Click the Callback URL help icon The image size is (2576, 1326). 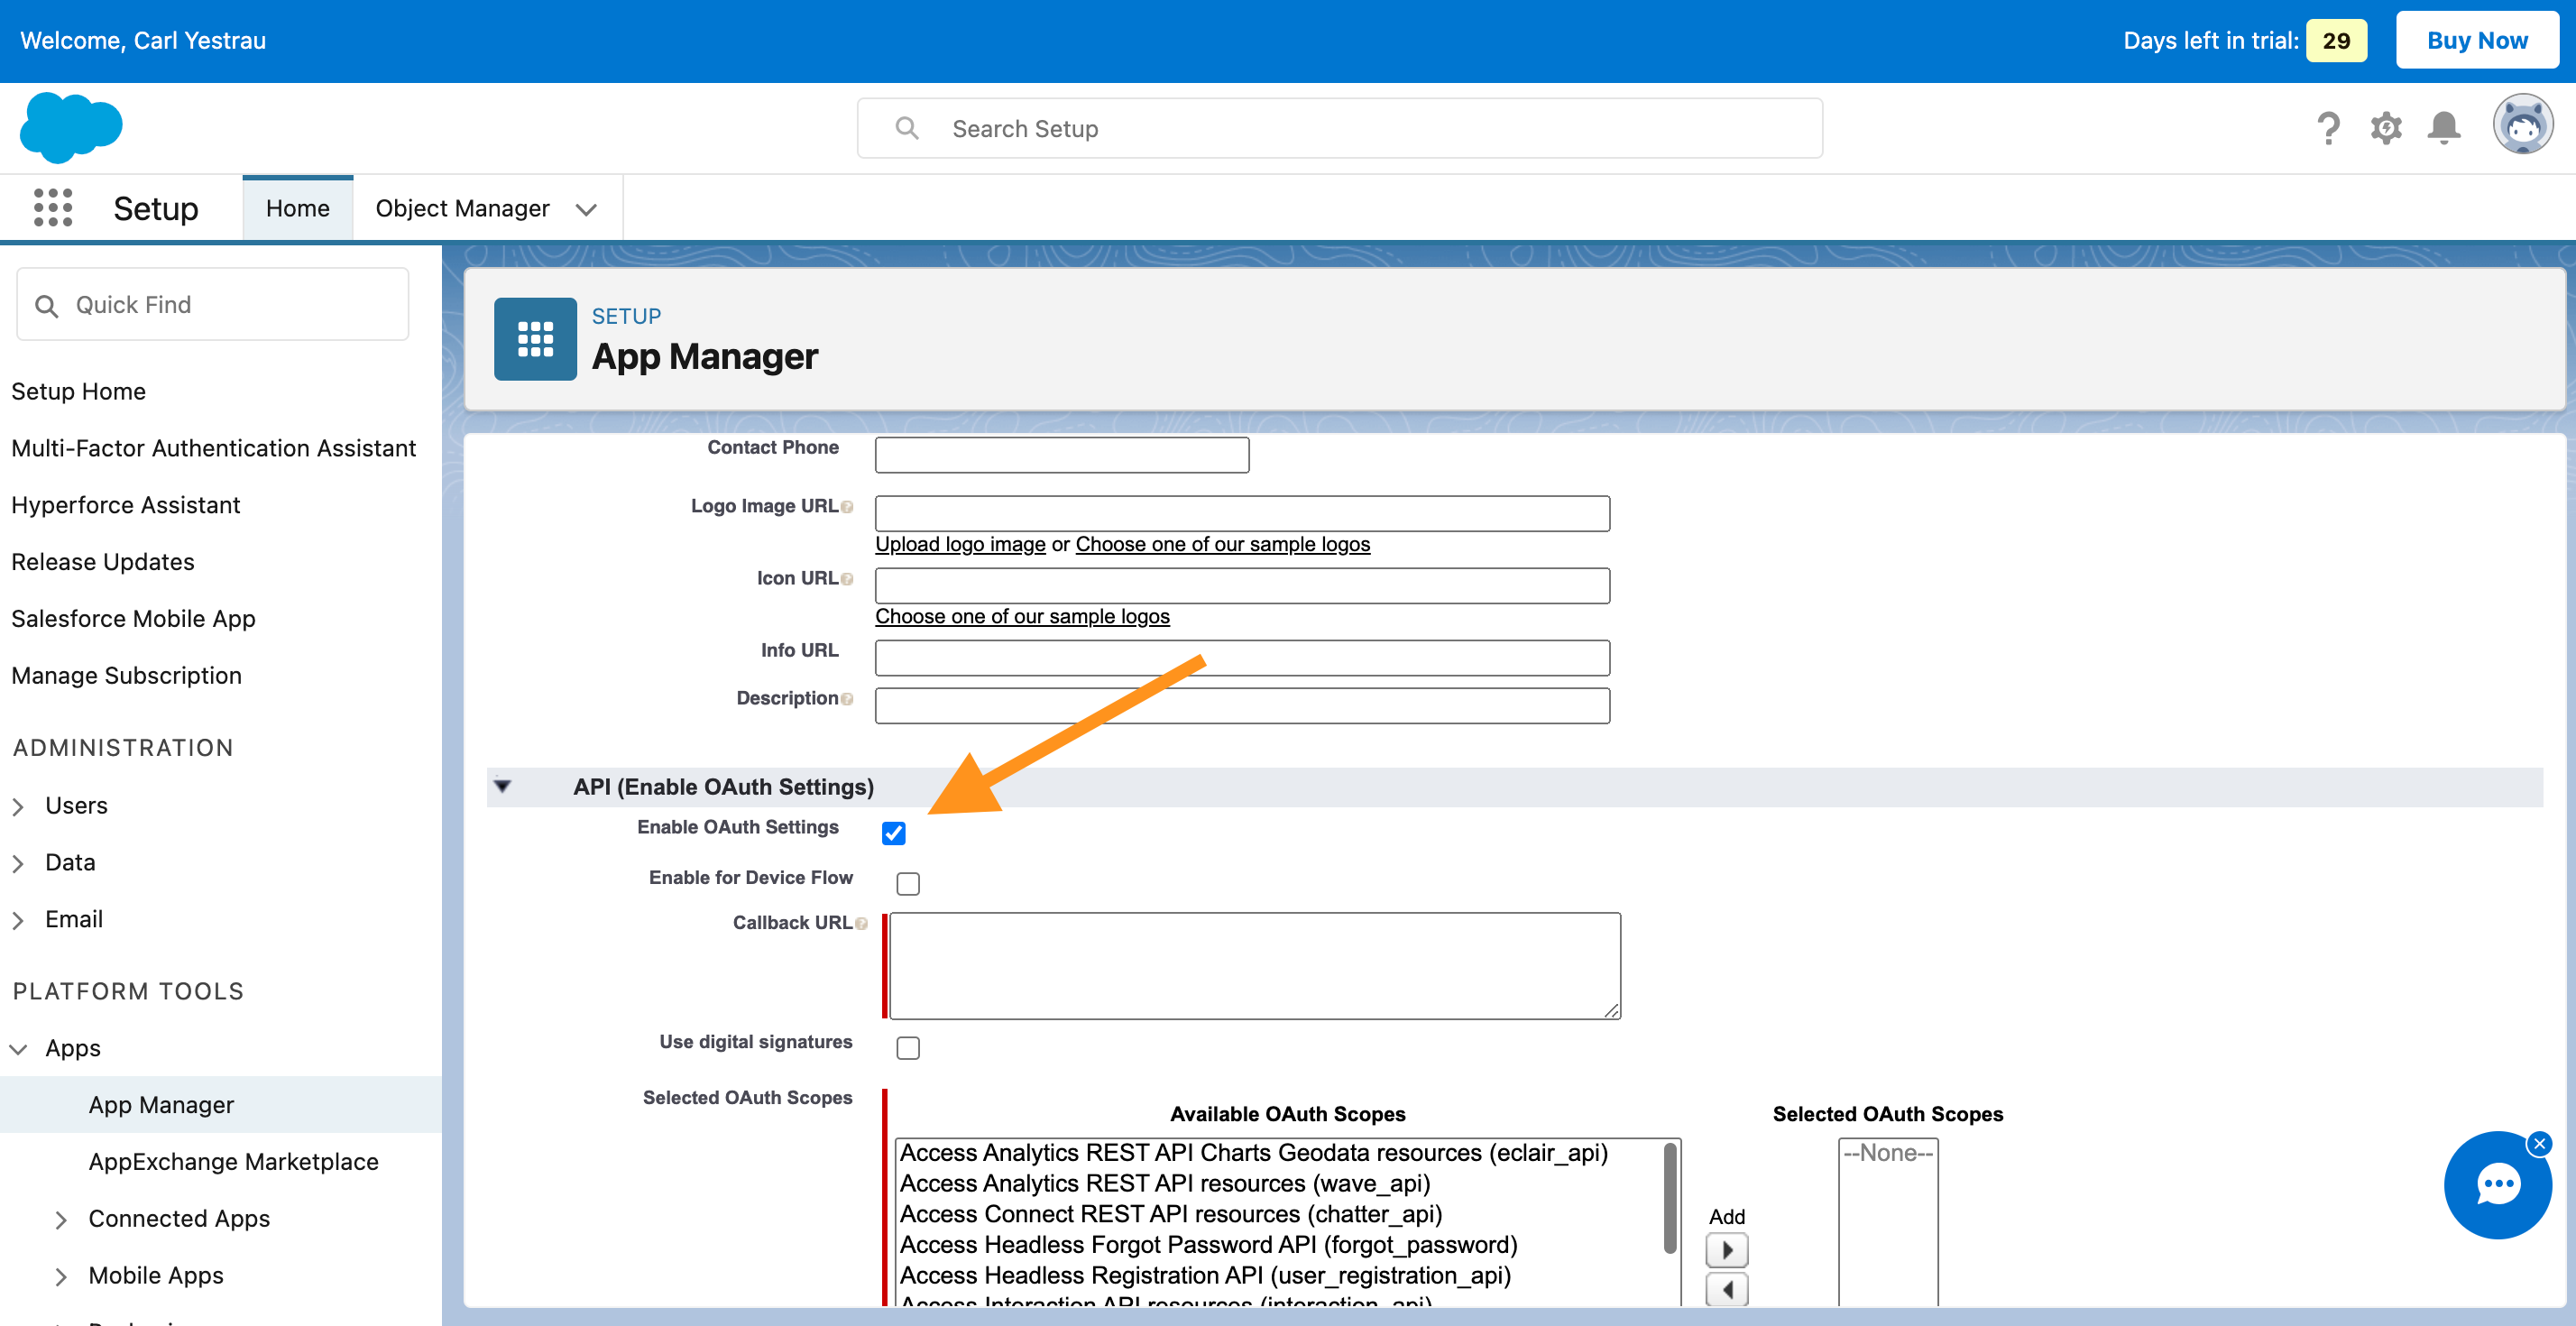click(861, 924)
